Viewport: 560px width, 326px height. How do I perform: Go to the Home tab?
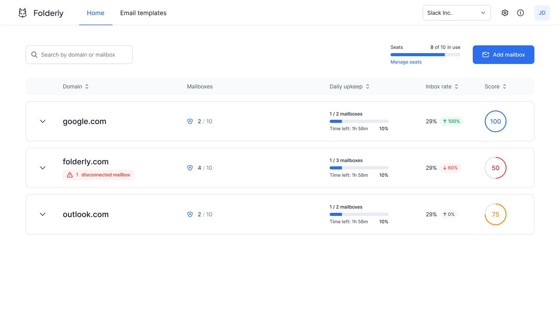[95, 13]
